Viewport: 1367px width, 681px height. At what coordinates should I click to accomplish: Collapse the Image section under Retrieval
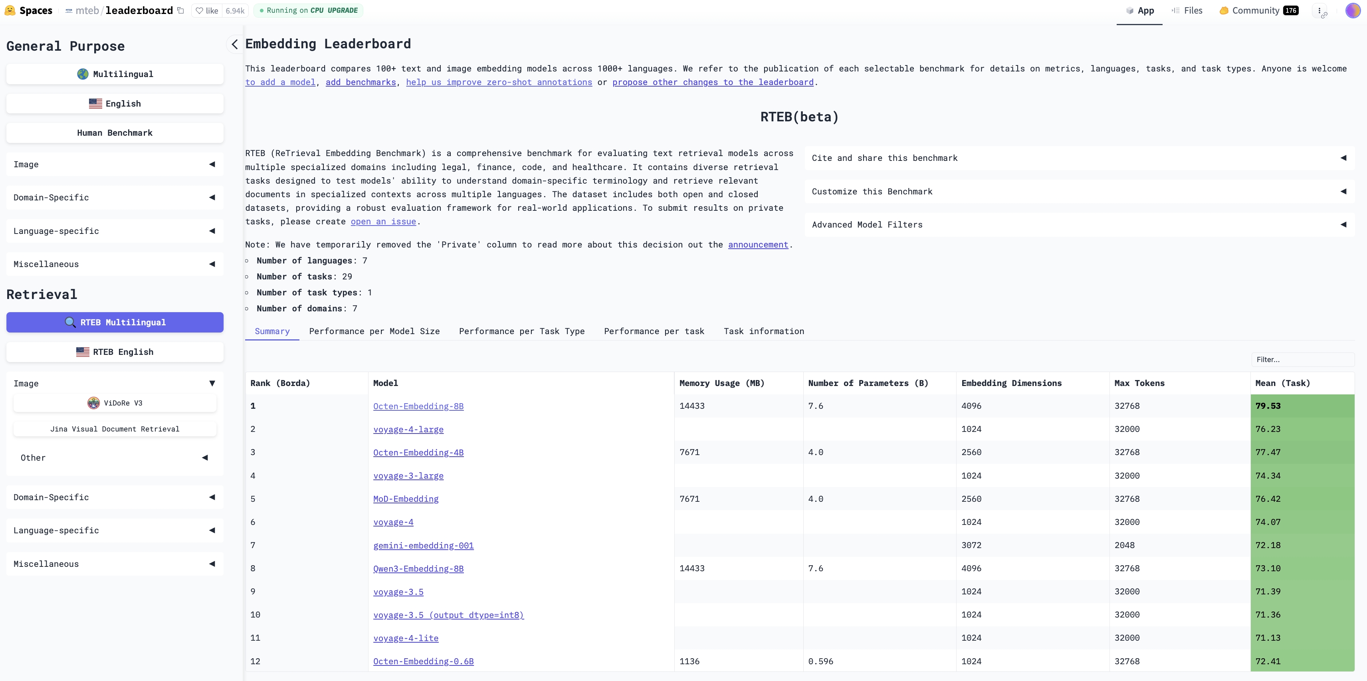115,383
